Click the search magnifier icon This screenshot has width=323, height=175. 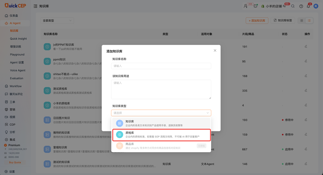click(x=293, y=6)
